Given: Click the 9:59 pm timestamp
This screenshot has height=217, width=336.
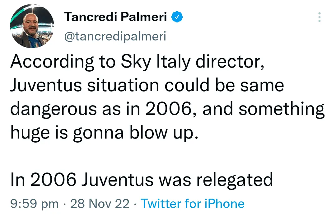Looking at the screenshot, I should click(34, 204).
